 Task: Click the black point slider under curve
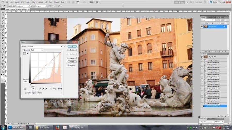31,85
